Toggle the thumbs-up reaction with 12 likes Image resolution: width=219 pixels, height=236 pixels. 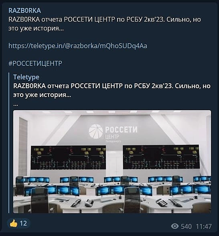[18, 223]
